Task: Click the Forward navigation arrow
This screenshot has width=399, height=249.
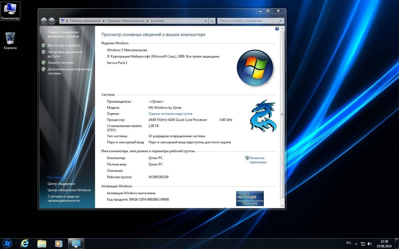Action: coord(52,21)
